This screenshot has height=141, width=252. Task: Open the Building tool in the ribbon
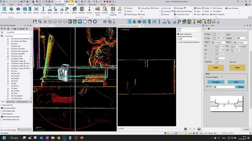click(4, 10)
